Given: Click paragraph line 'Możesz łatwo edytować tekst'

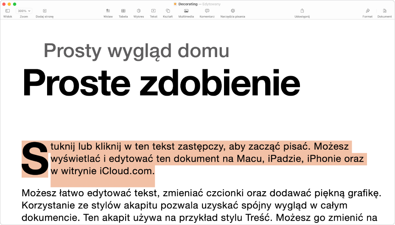Looking at the screenshot, I should click(202, 193).
